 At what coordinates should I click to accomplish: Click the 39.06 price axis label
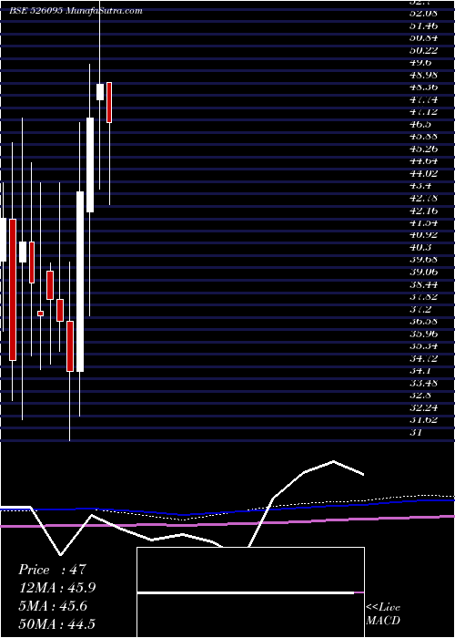[423, 272]
